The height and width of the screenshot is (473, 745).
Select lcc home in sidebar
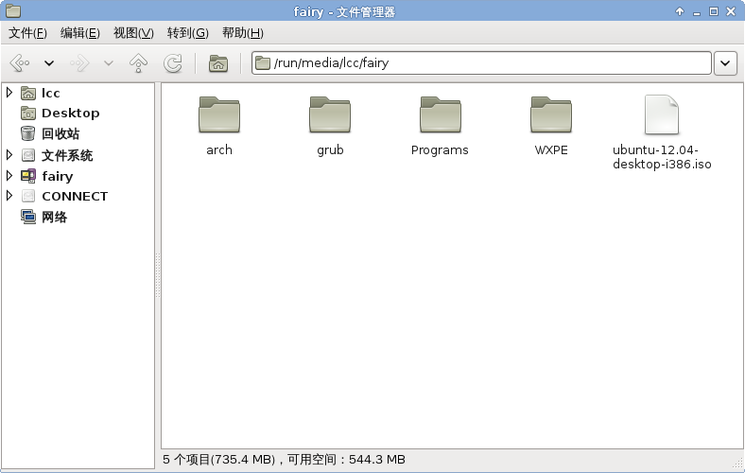coord(51,93)
